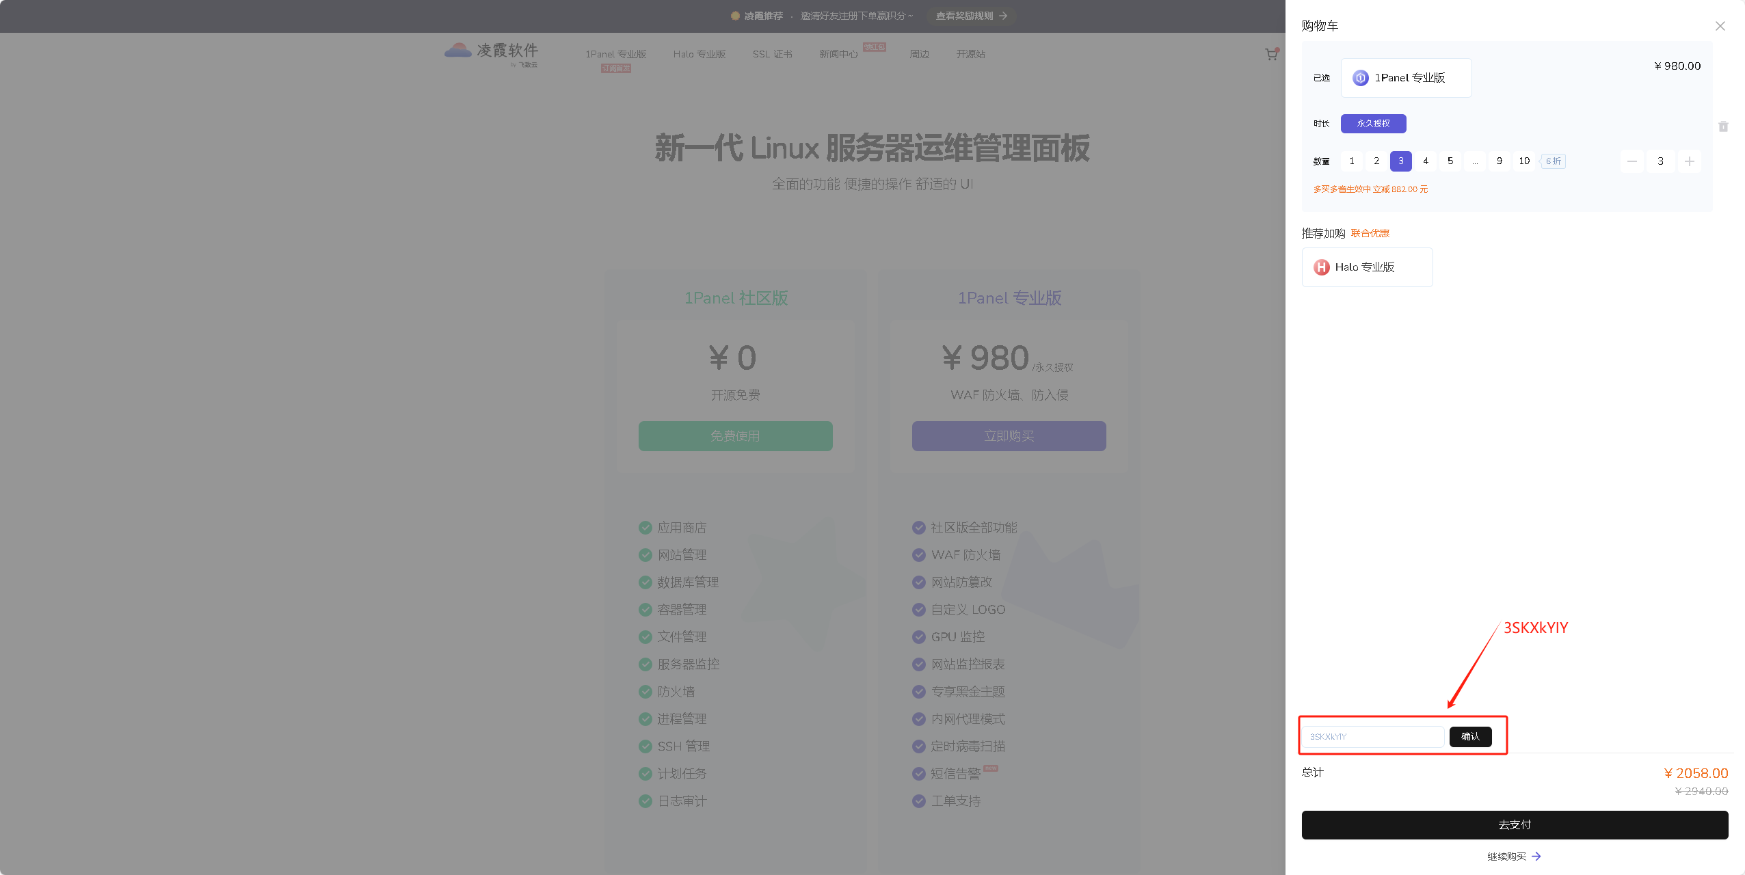Click the WAF 防火墙 feature checkmark
The width and height of the screenshot is (1745, 875).
coord(918,555)
